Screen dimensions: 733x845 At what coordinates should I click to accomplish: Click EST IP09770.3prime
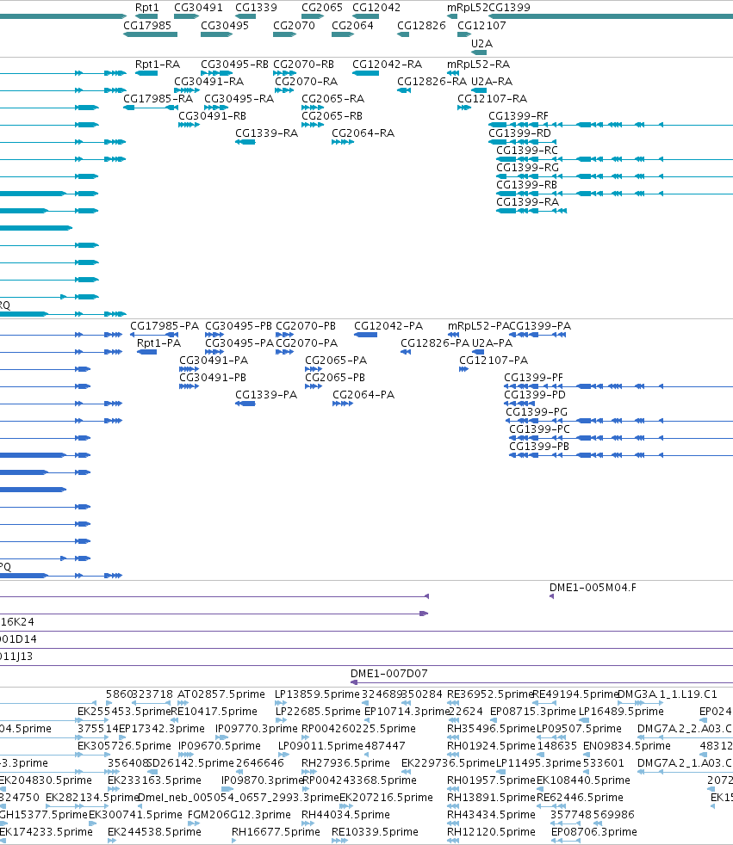pos(256,729)
